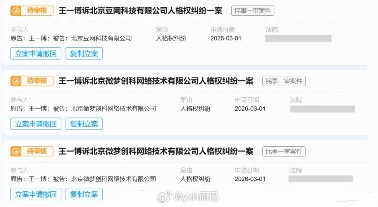Open the third case title 北京微梦创科
The image size is (378, 207).
pyautogui.click(x=156, y=151)
